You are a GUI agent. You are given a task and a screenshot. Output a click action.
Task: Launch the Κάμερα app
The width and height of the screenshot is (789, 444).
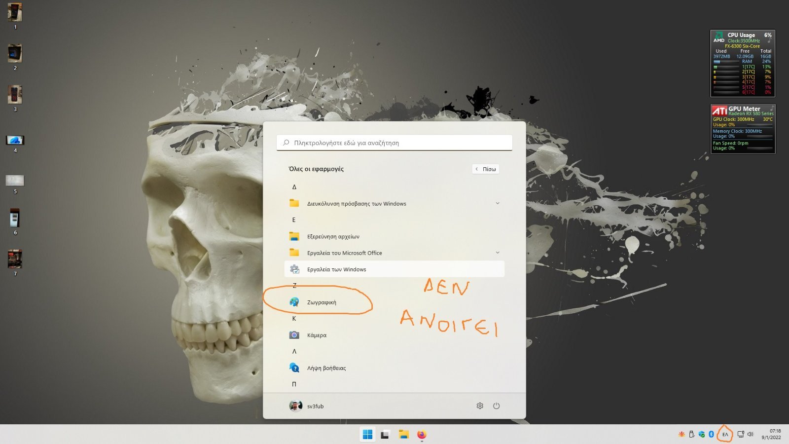tap(316, 335)
